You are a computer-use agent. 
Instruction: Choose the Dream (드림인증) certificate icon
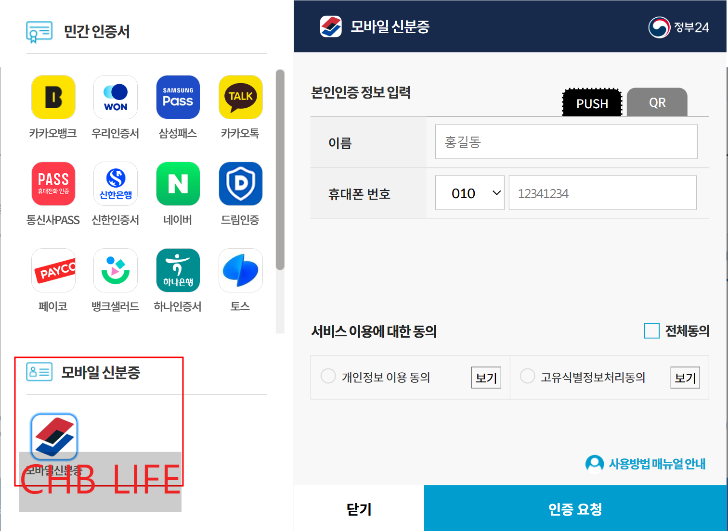coord(241,184)
